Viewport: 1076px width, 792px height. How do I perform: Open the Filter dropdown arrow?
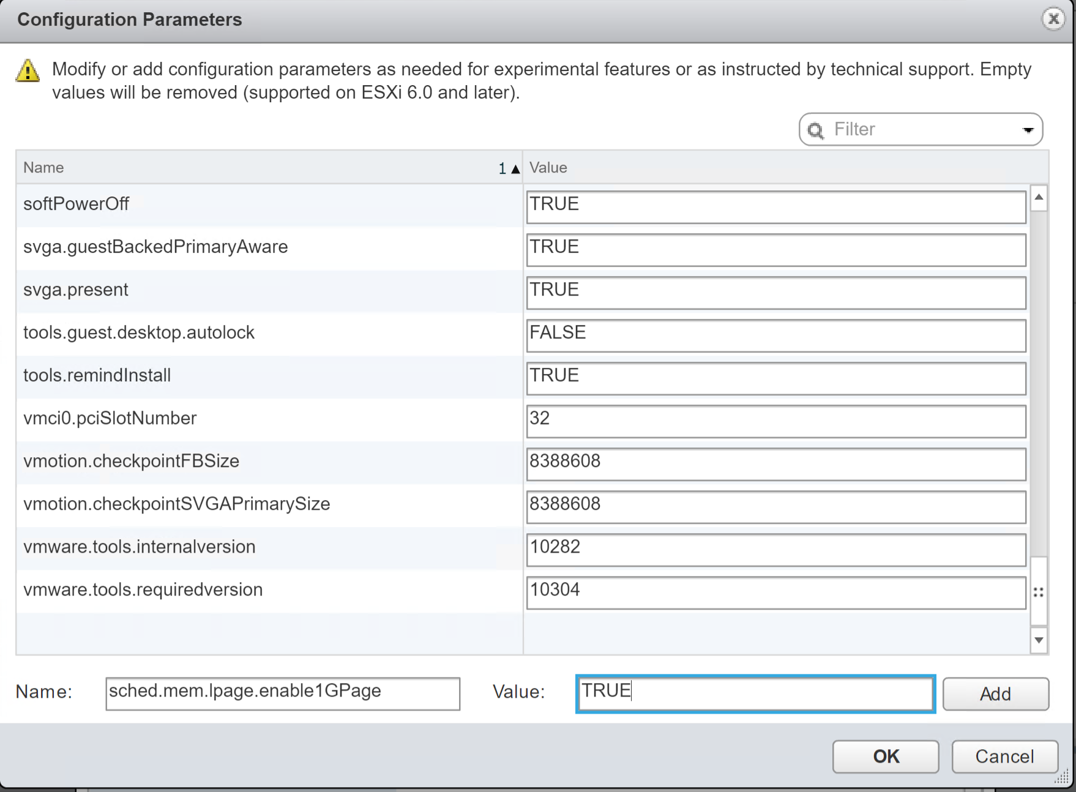click(x=1028, y=130)
